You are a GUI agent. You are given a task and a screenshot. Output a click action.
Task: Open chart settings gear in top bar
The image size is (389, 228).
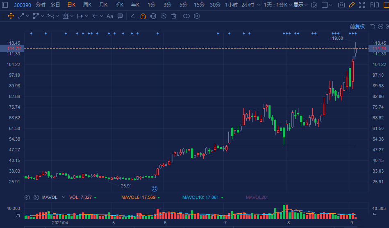point(314,5)
